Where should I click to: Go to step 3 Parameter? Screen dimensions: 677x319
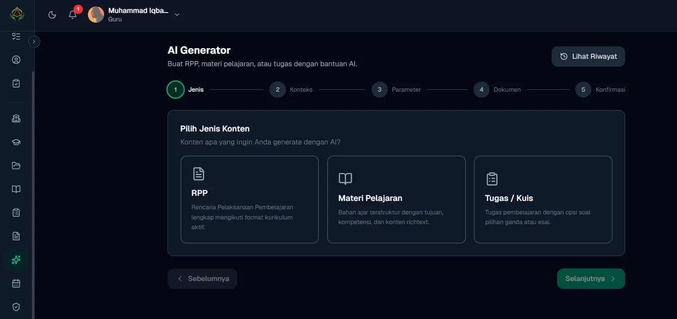[x=396, y=90]
